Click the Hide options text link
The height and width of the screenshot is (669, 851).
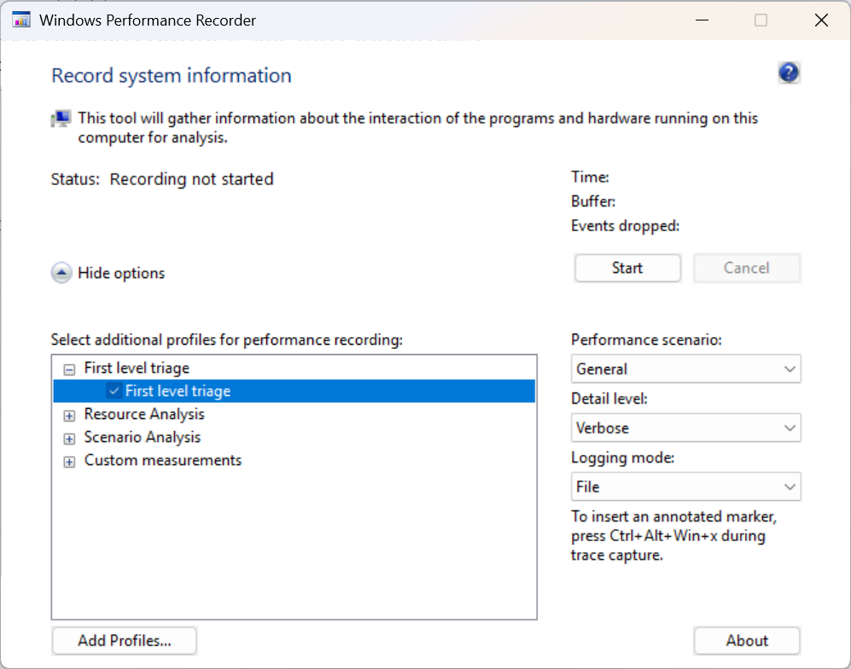(121, 273)
